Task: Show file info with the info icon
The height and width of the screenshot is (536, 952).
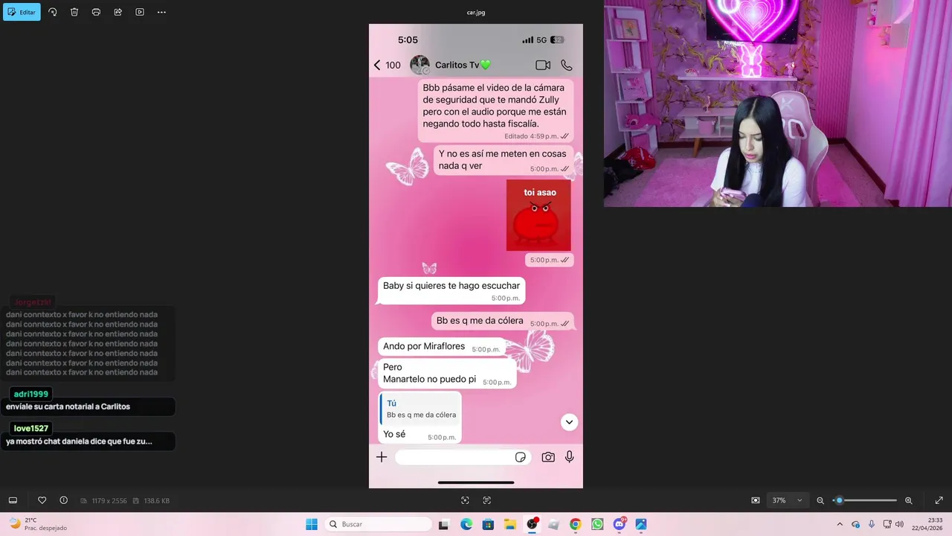Action: pos(63,500)
